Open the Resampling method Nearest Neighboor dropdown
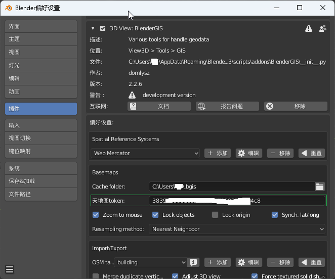Screen dimensions: 335x279 click(237, 229)
